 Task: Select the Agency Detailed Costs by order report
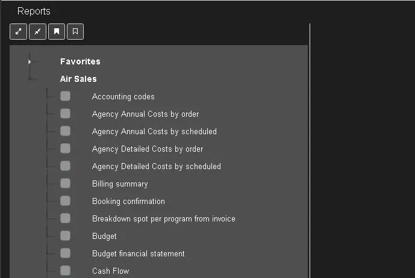coord(148,149)
